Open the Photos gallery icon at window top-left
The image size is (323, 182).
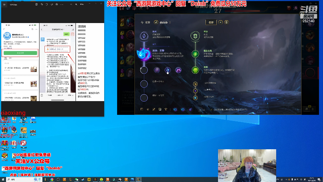[4, 4]
